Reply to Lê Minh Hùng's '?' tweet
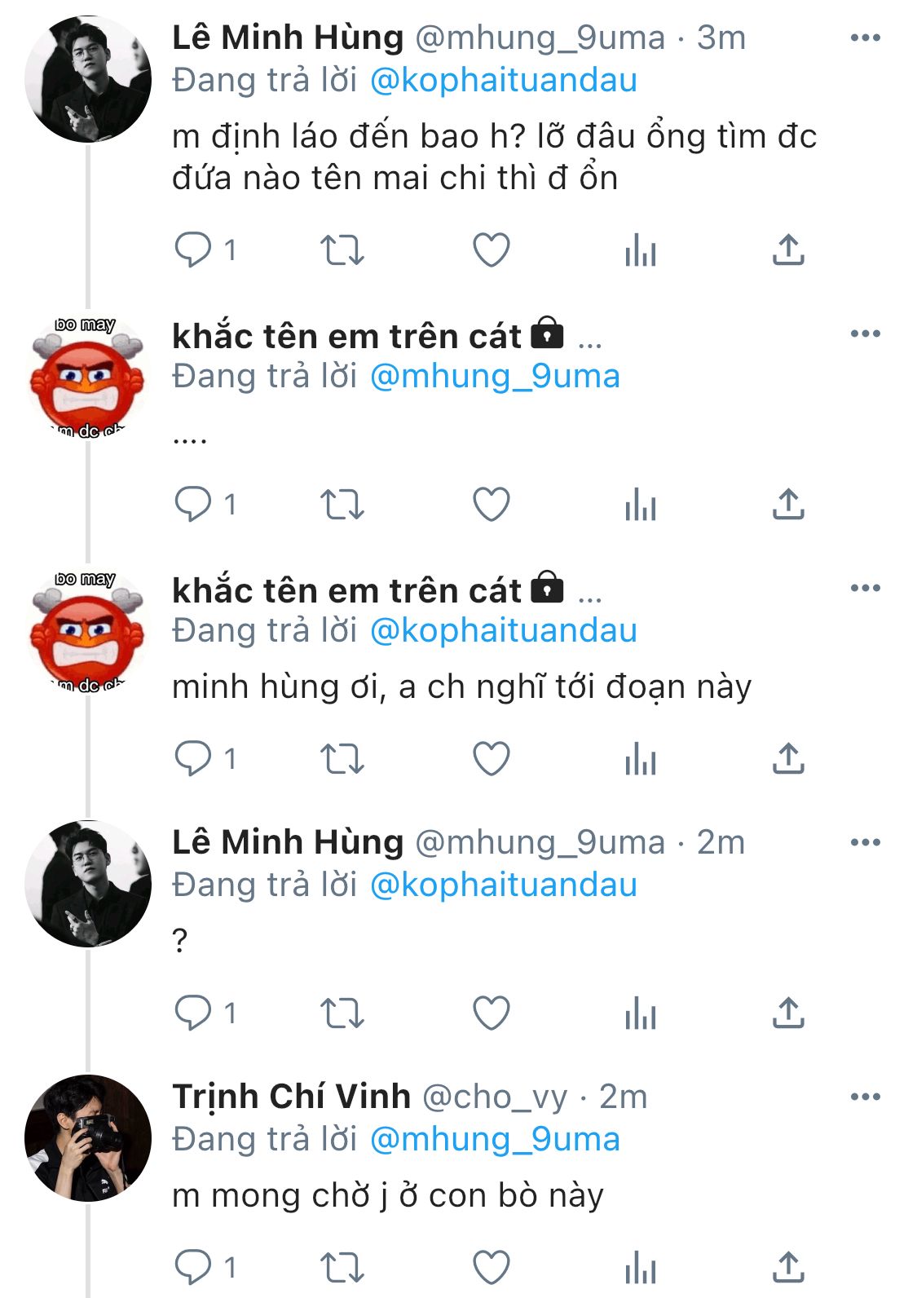This screenshot has width=917, height=1298. [x=194, y=1013]
